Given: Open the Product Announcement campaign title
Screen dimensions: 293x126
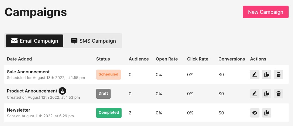Looking at the screenshot, I should pyautogui.click(x=32, y=91).
